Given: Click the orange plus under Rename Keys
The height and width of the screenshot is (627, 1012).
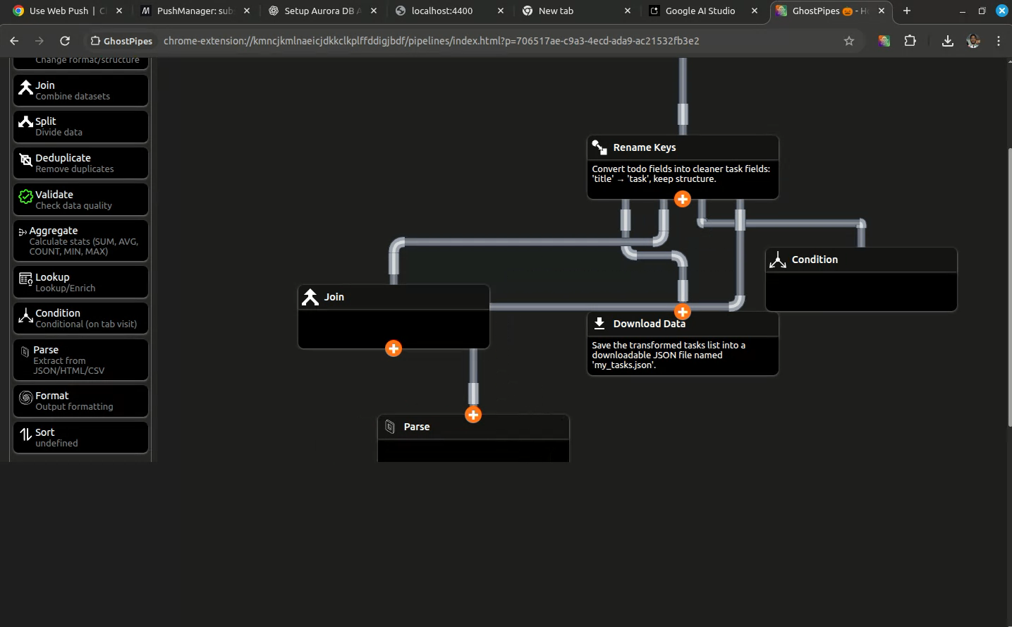Looking at the screenshot, I should (x=683, y=199).
